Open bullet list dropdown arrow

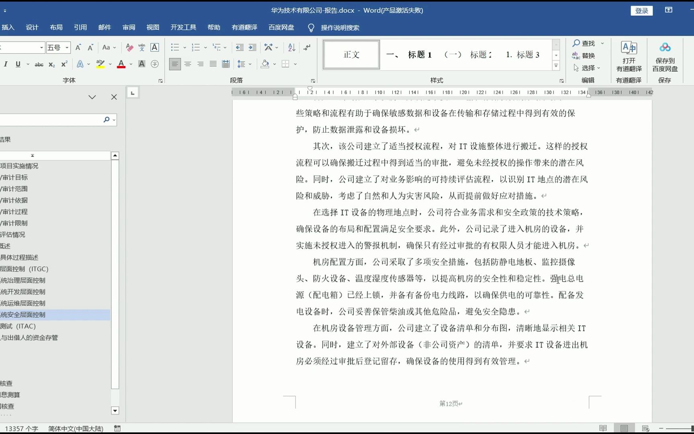pos(185,47)
